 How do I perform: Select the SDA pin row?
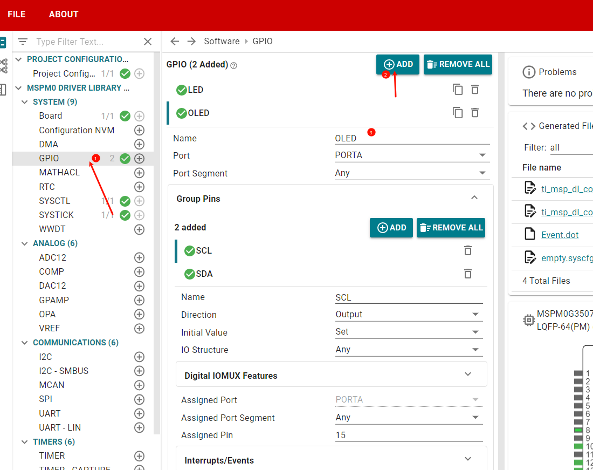tap(330, 274)
